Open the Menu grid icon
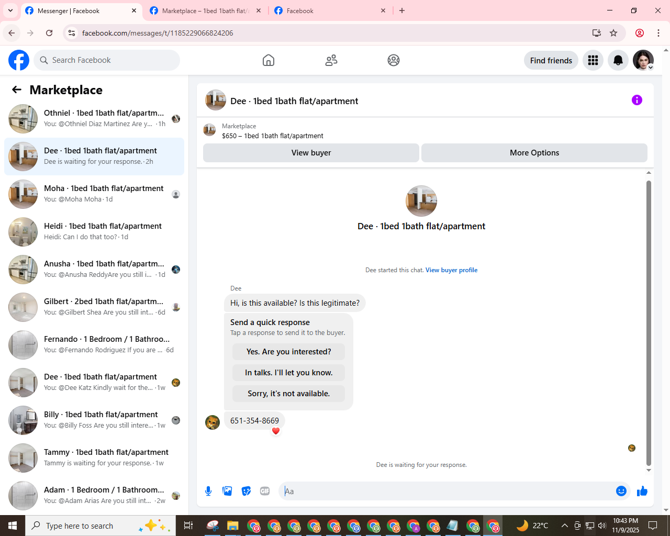Image resolution: width=670 pixels, height=536 pixels. [x=593, y=60]
